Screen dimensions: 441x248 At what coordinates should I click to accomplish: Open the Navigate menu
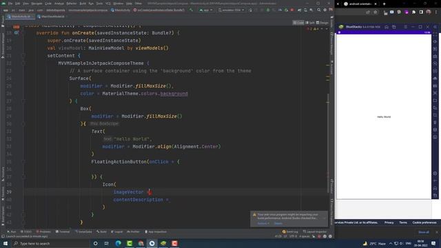37,3
